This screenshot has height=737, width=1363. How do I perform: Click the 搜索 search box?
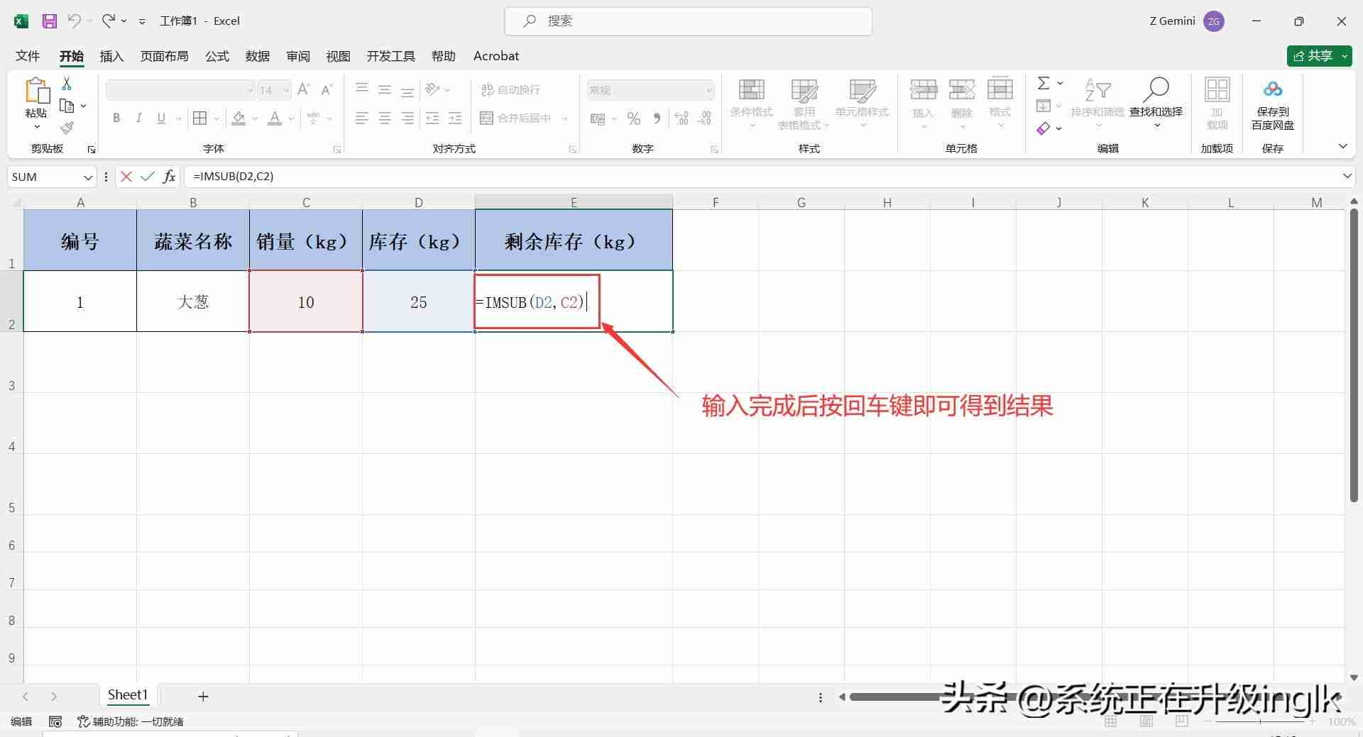(x=688, y=21)
